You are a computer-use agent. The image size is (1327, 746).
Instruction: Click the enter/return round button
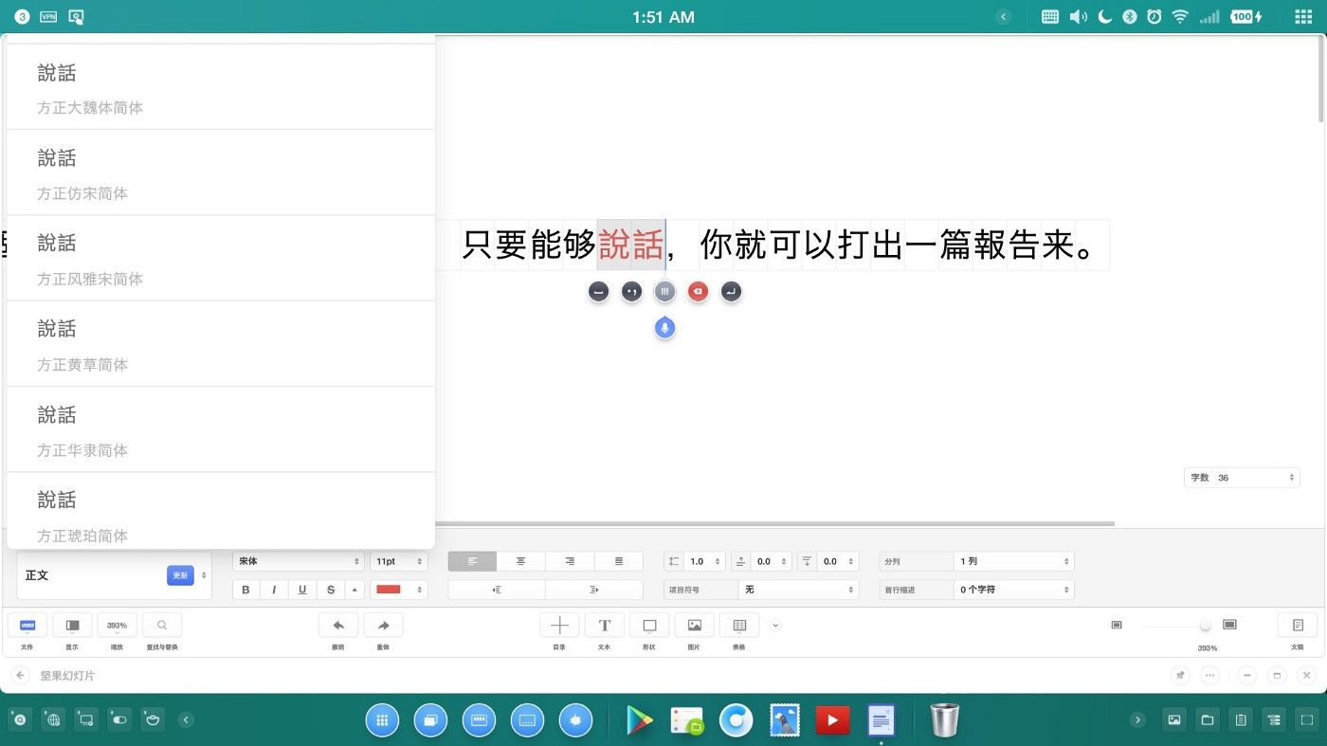click(730, 292)
